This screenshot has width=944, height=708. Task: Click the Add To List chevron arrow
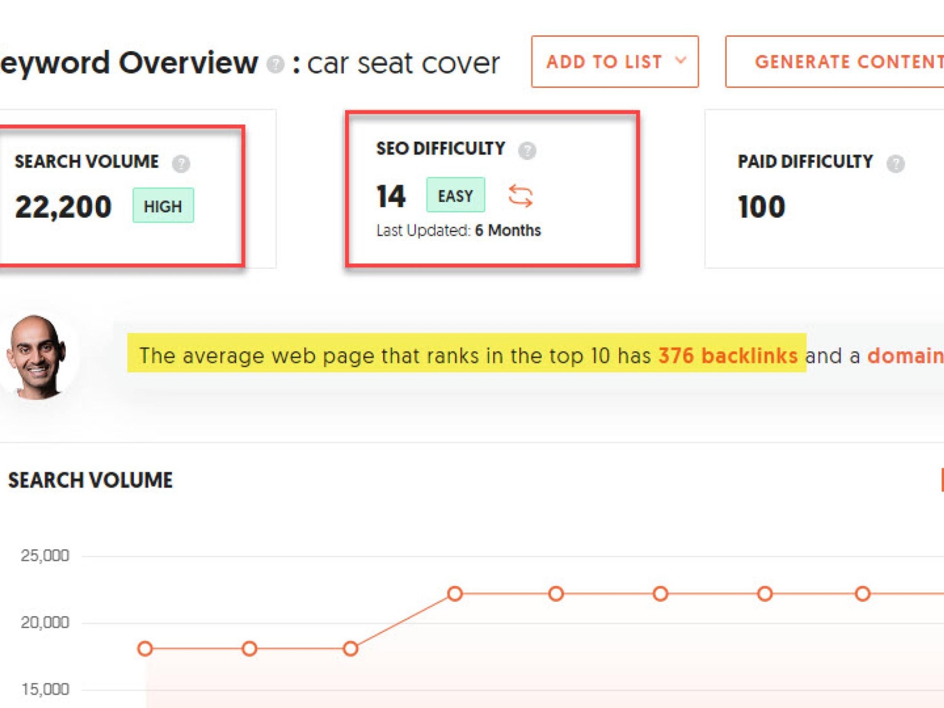click(x=681, y=61)
